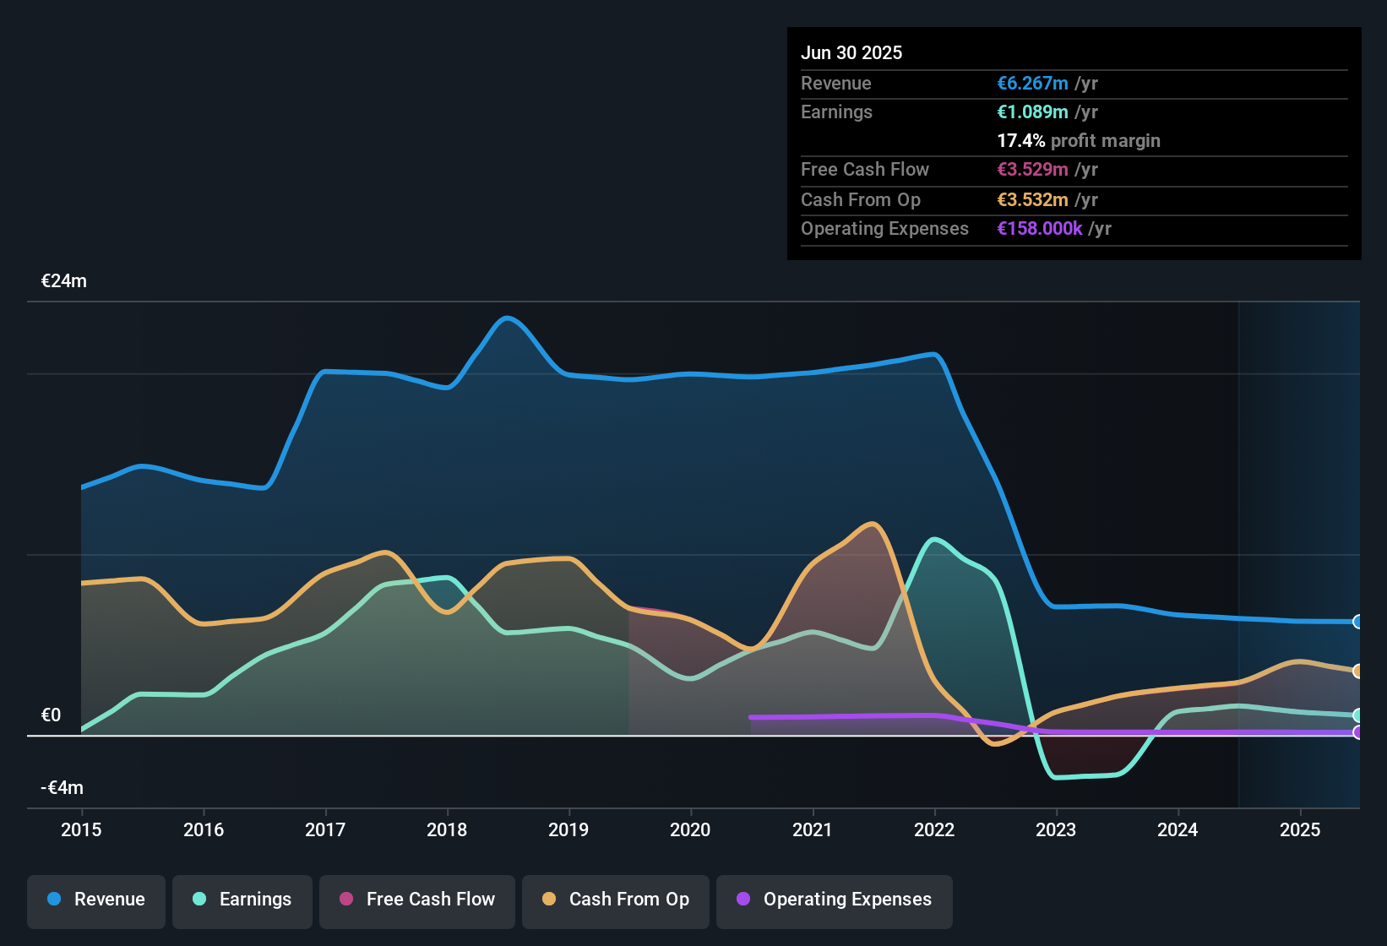Select the blue Revenue endpoint marker
This screenshot has height=946, width=1387.
(1357, 622)
